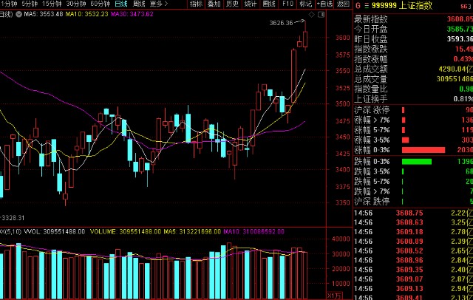The width and height of the screenshot is (473, 300).
Task: Switch to the 60分钟 timeframe
Action: coord(101,4)
